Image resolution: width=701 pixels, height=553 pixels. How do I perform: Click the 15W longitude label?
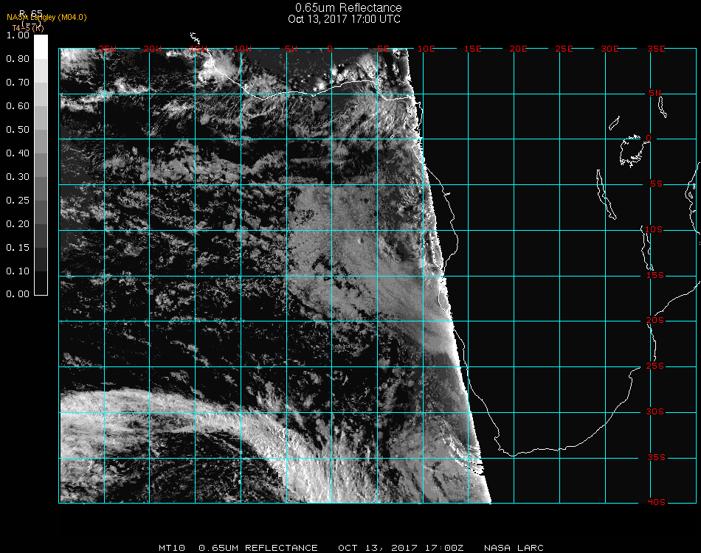click(198, 49)
